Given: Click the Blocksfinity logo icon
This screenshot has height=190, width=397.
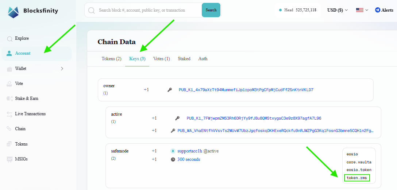Looking at the screenshot, I should pos(13,12).
